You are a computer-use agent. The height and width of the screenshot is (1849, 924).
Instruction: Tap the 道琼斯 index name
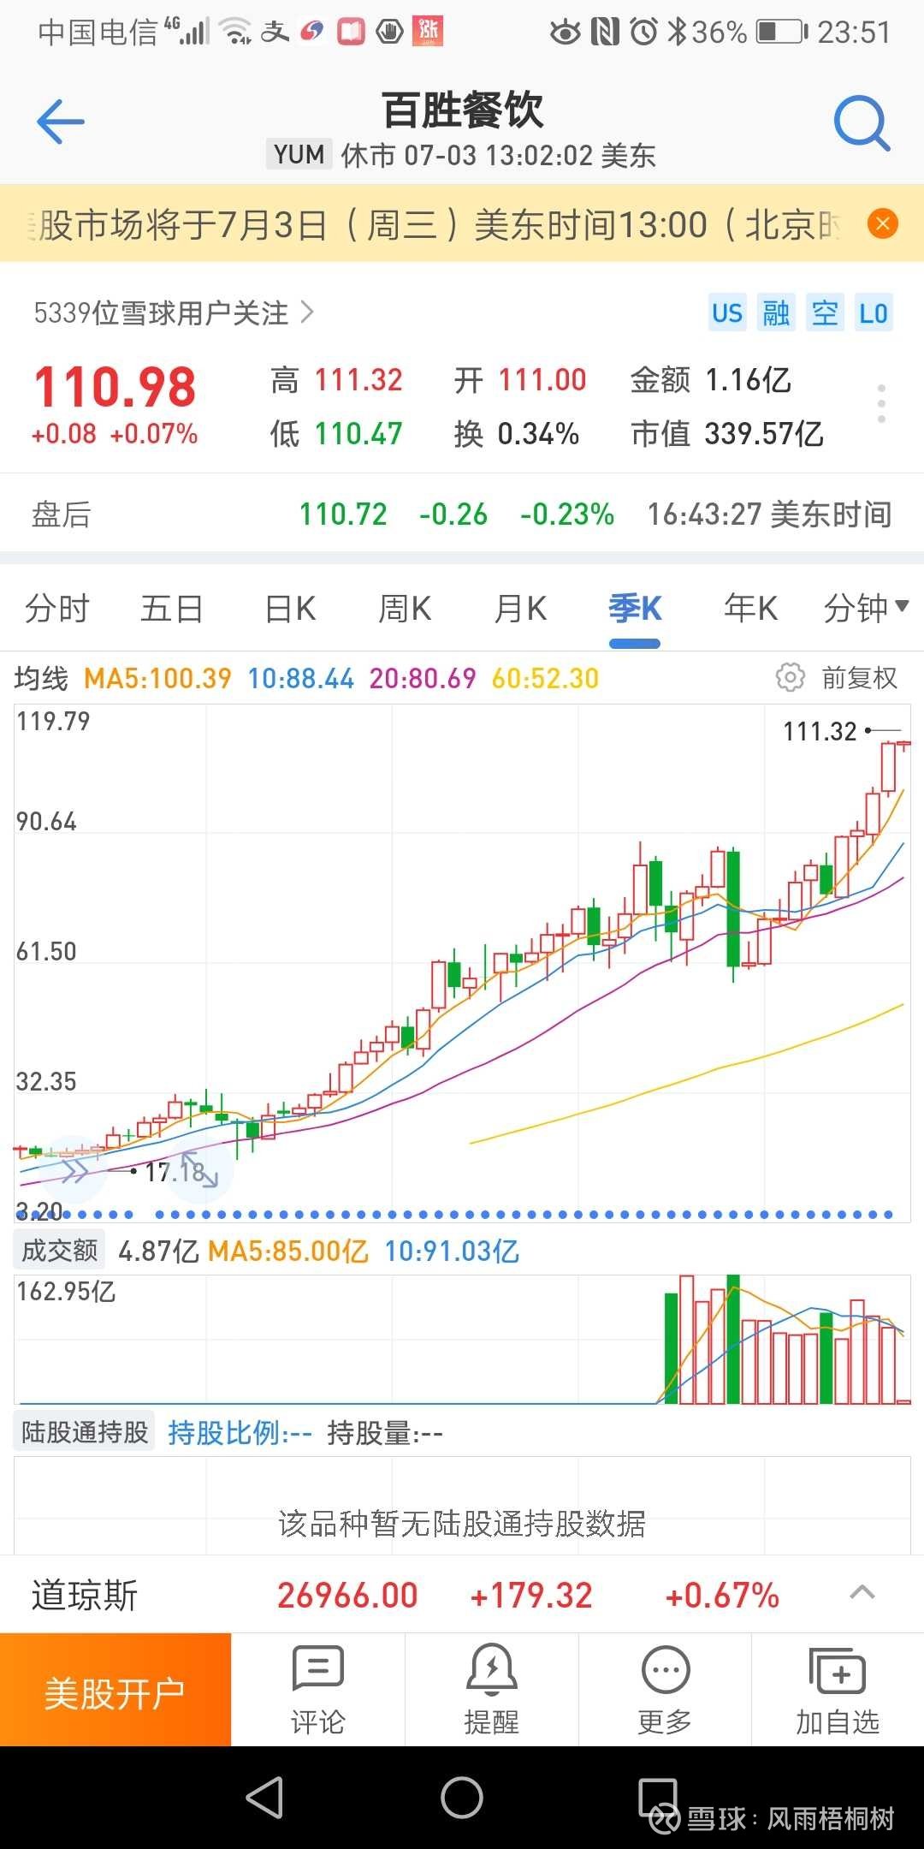pos(85,1596)
